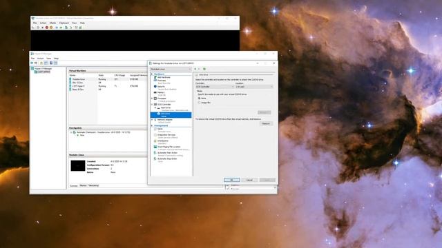
Task: Select highlighted DVD Drive settings item
Action: click(x=171, y=115)
